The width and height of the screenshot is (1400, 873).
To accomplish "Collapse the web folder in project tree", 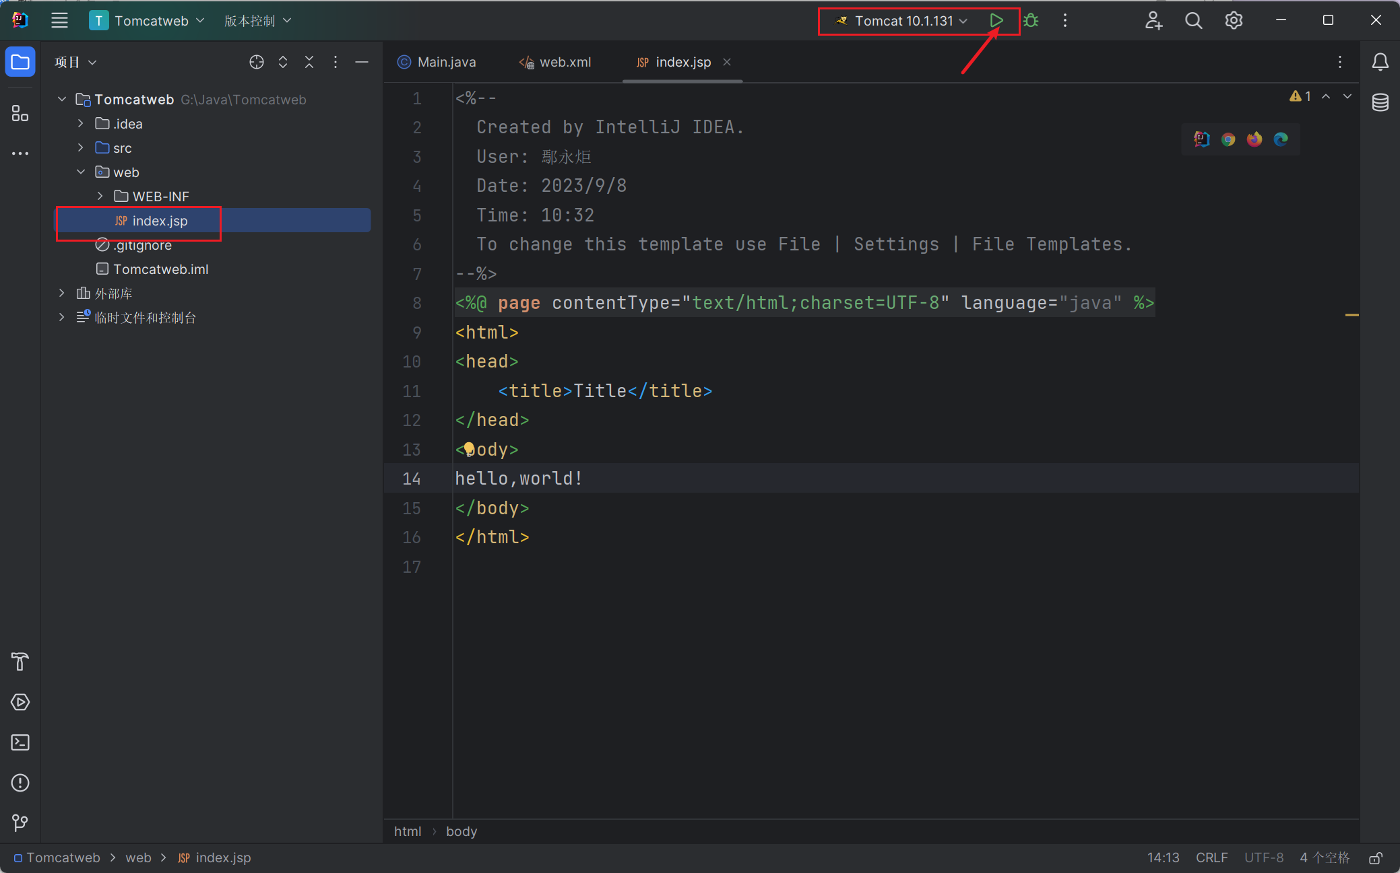I will (x=81, y=172).
